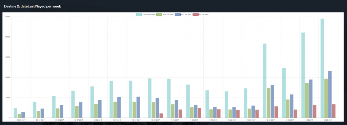Click the Players per week bar for 10-18-2017
The height and width of the screenshot is (125, 347).
[130, 99]
